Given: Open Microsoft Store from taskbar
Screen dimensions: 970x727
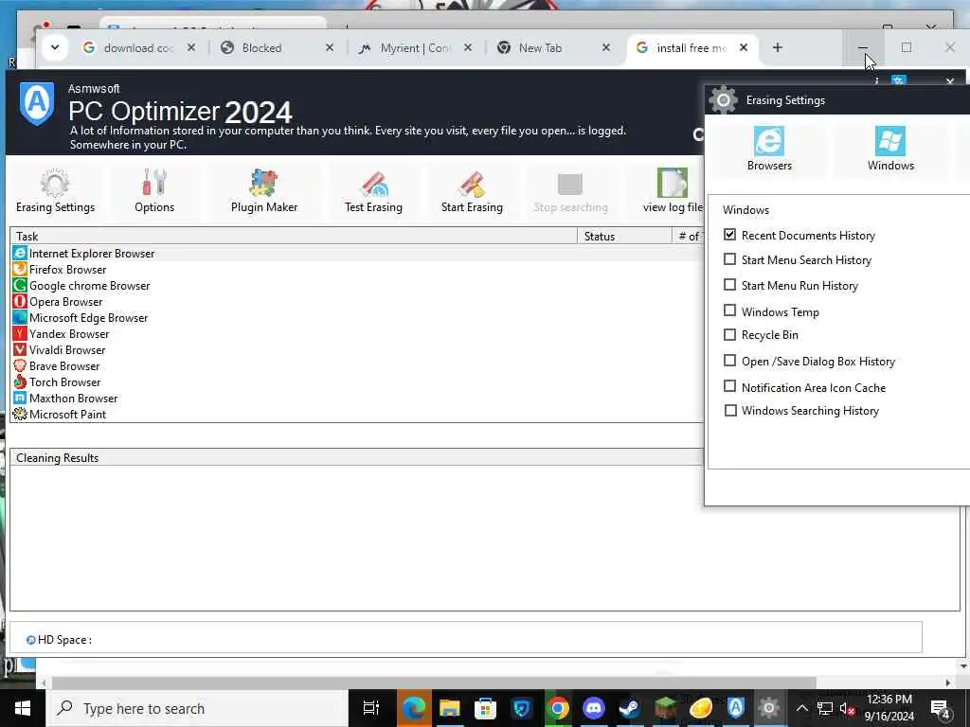Looking at the screenshot, I should coord(486,708).
